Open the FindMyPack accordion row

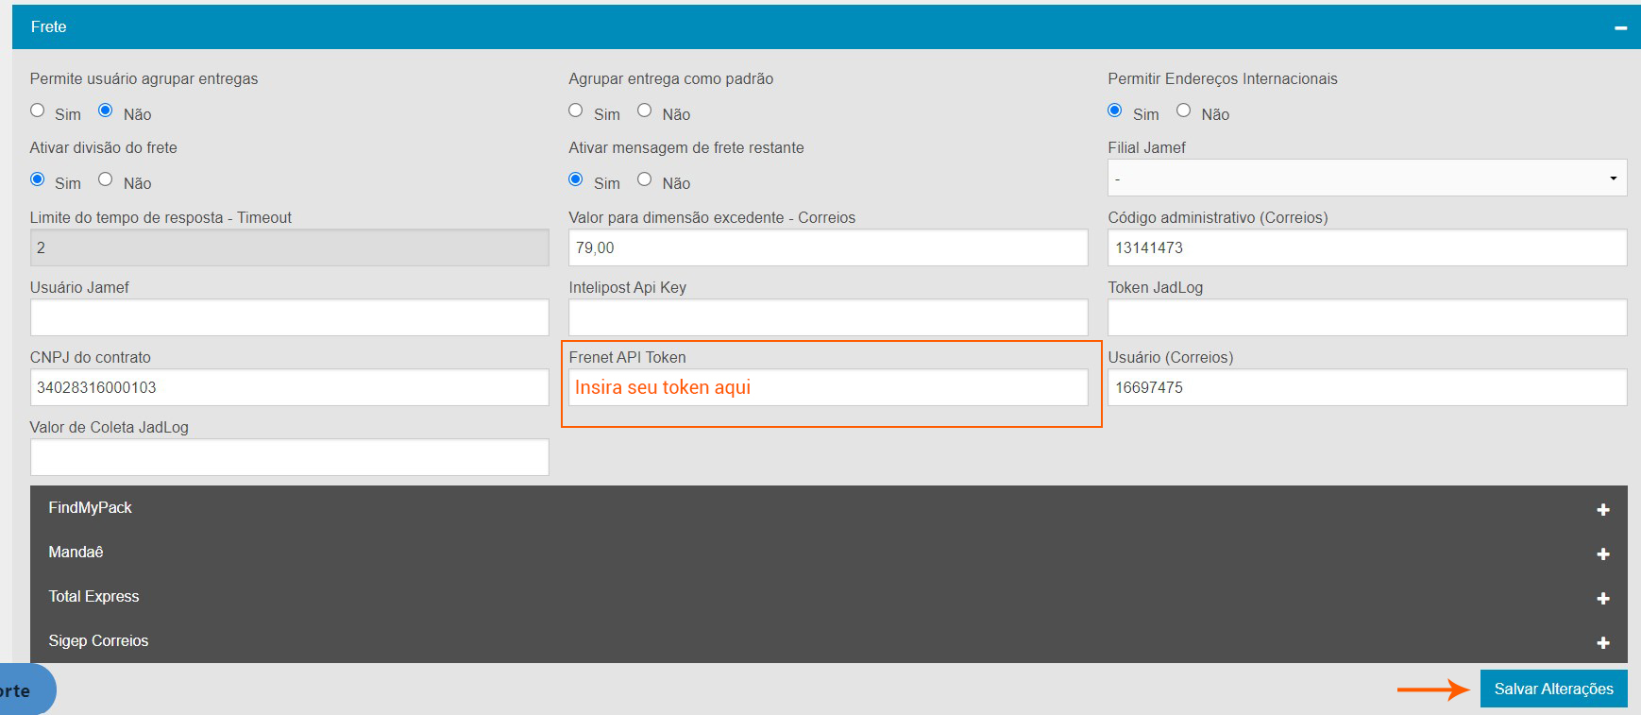pyautogui.click(x=91, y=508)
